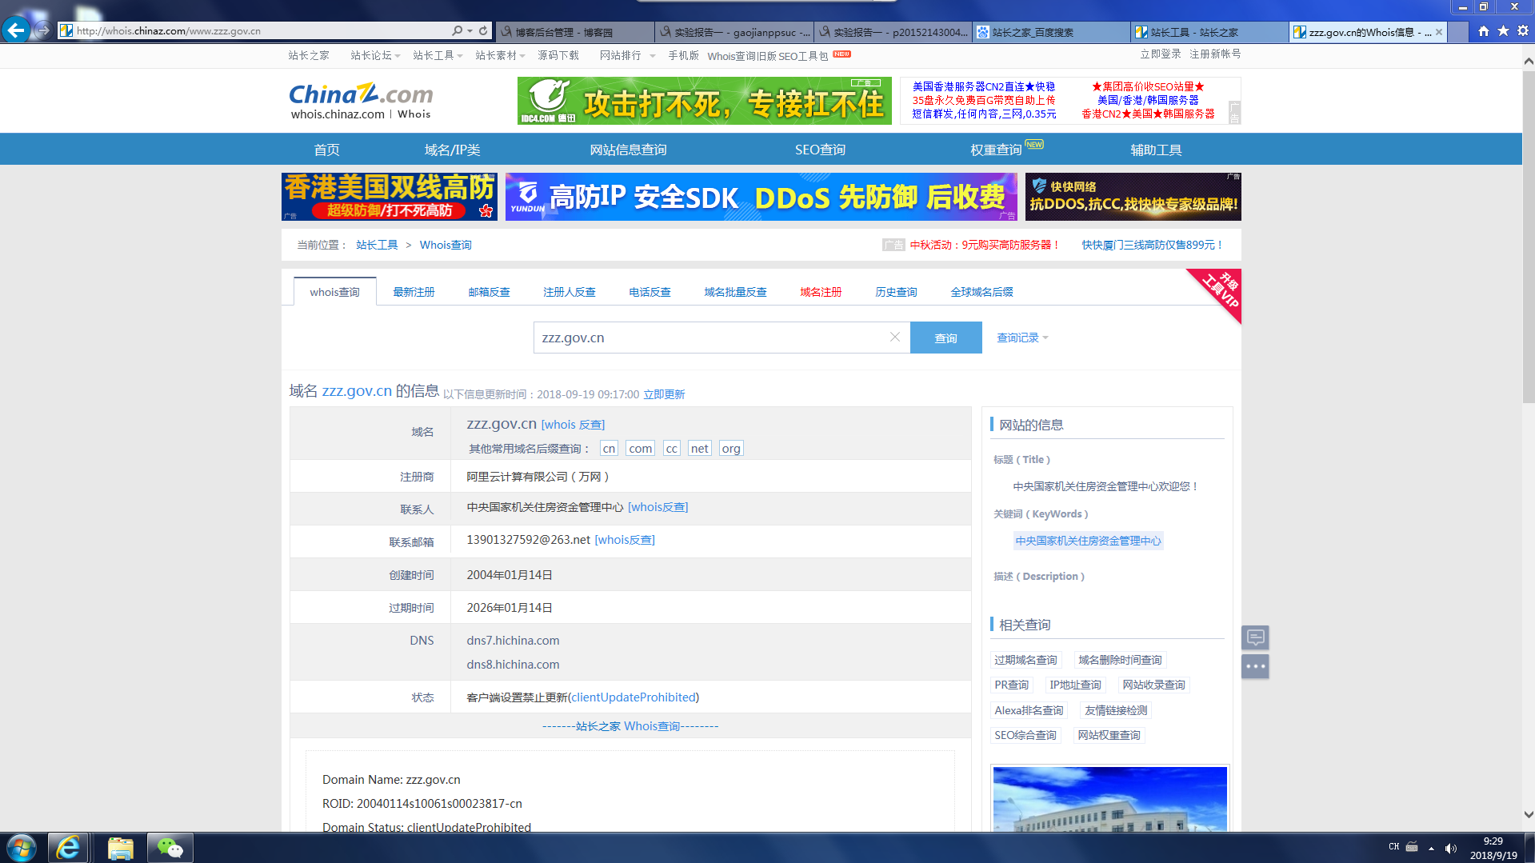Click the 注册新帐号 link
1535x863 pixels.
tap(1215, 54)
